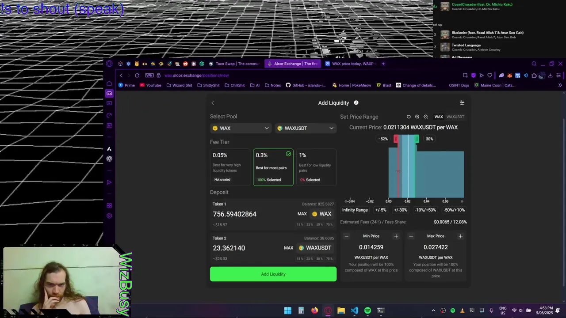Screen dimensions: 566x318
Task: Reload the browser page
Action: 137,76
